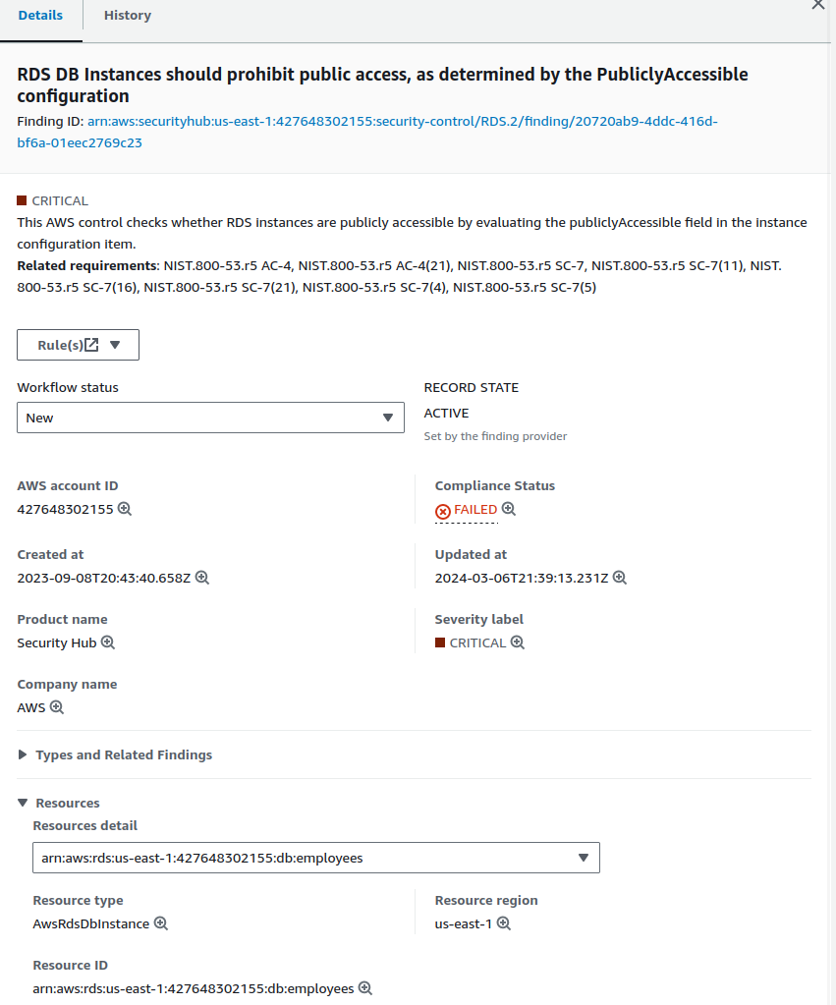Click magnifier icon beside us-east-1 resource region
Viewport: 836px width, 1005px height.
pyautogui.click(x=504, y=923)
